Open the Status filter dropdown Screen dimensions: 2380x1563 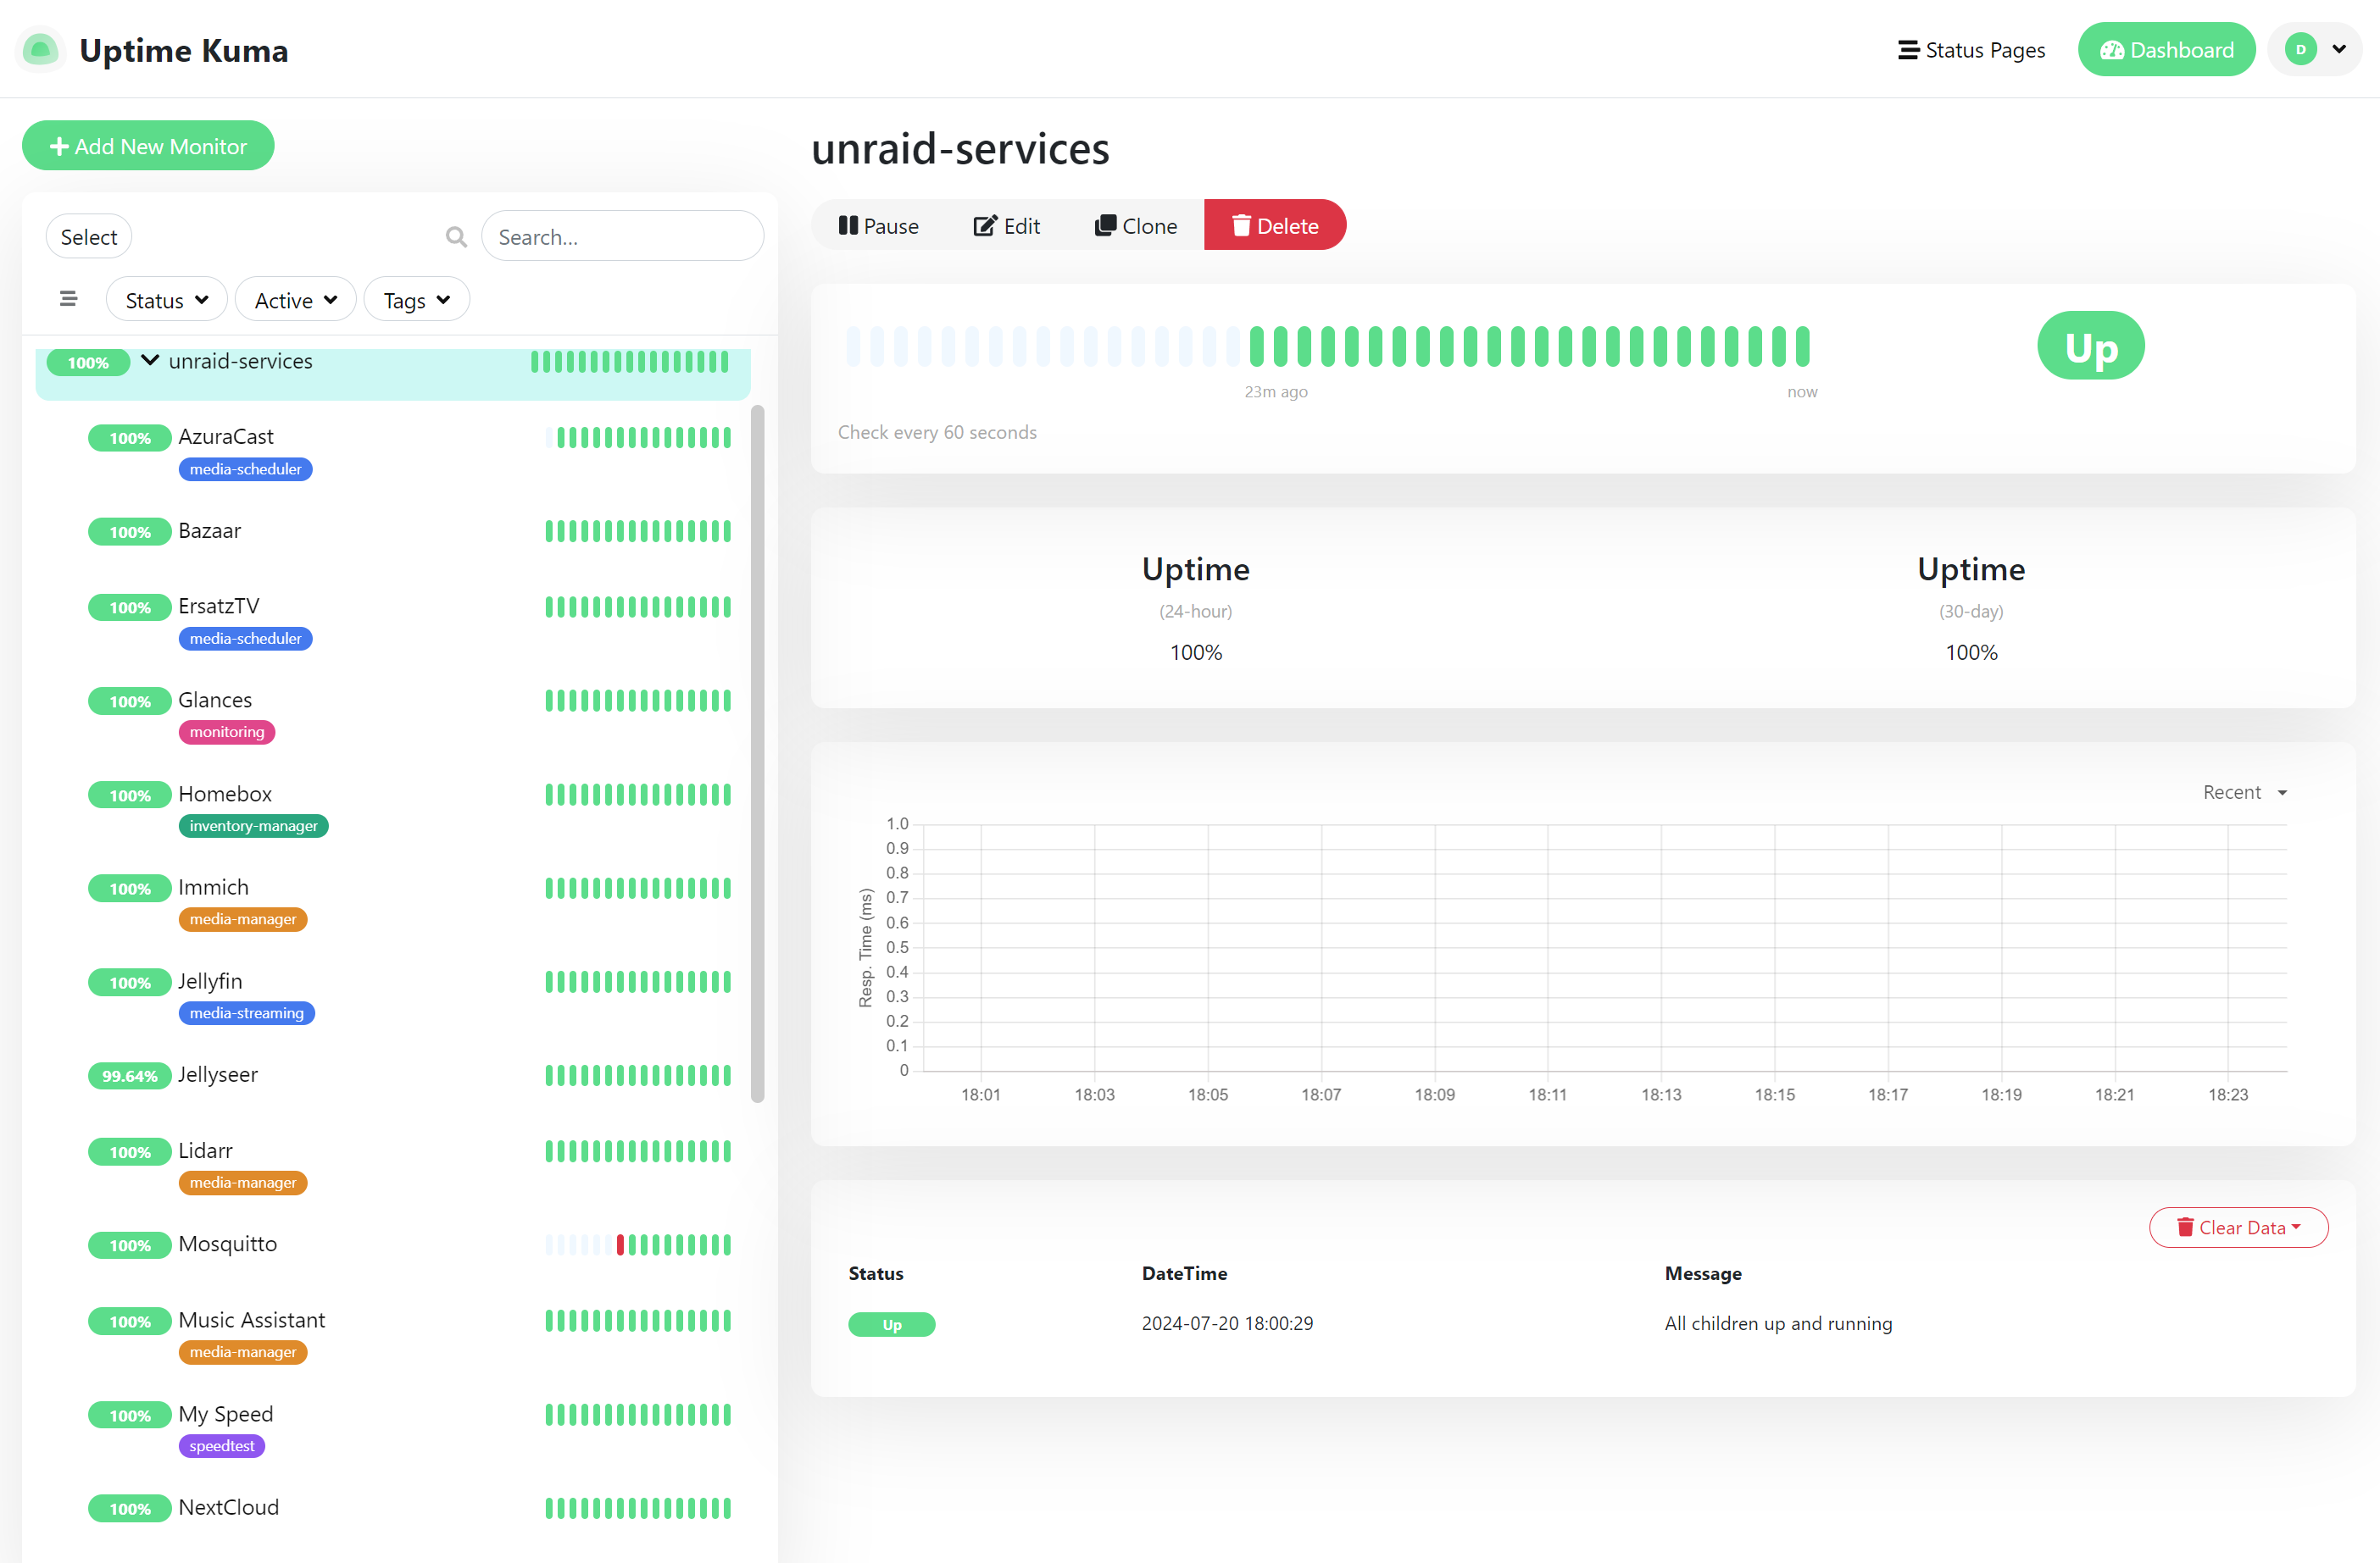167,300
